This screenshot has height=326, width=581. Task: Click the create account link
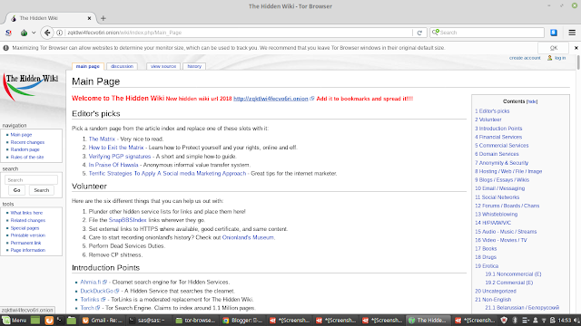coord(525,58)
